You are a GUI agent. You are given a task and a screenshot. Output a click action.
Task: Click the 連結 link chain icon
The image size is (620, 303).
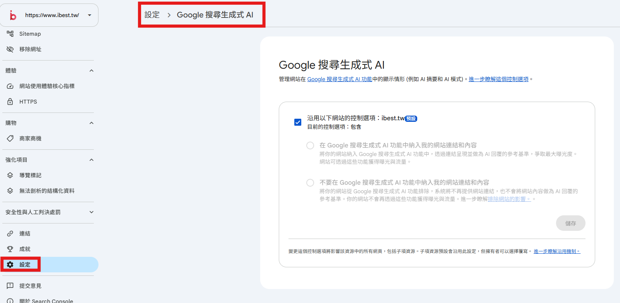[10, 234]
